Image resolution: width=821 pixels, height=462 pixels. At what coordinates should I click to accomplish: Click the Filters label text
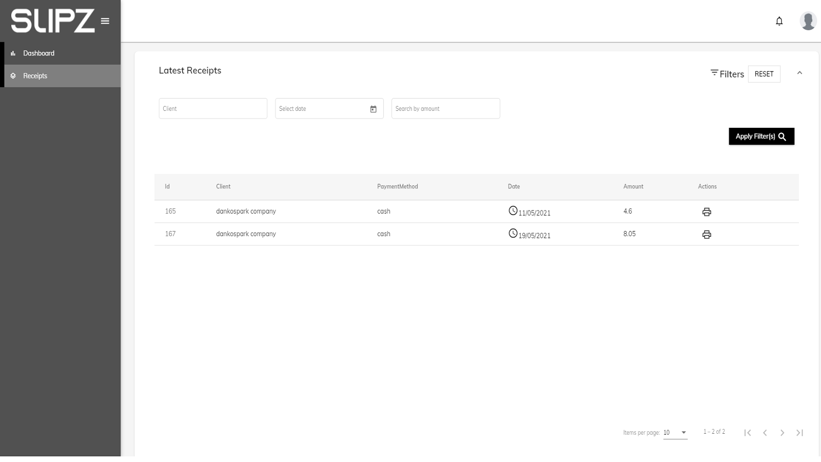pyautogui.click(x=732, y=74)
